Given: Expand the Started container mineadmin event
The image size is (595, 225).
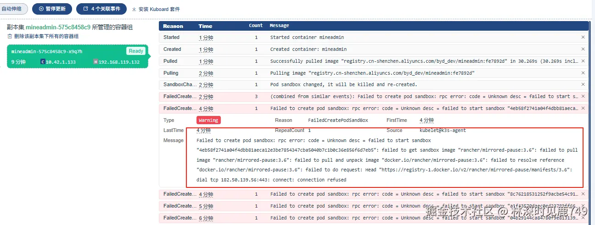Looking at the screenshot, I should click(x=374, y=37).
